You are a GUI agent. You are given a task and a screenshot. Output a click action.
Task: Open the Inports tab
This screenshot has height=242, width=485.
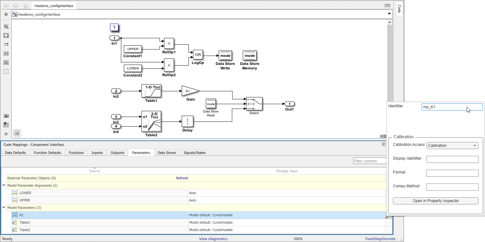(x=97, y=153)
